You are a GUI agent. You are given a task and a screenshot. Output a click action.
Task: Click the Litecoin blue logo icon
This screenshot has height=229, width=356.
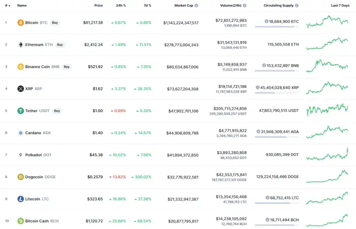[x=20, y=199]
